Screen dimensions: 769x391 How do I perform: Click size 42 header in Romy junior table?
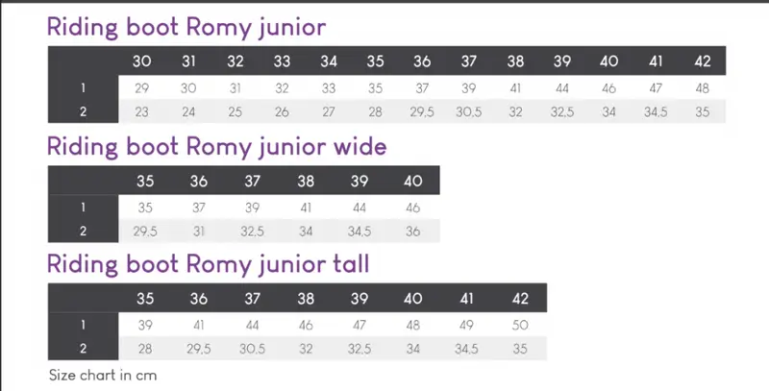pos(702,61)
